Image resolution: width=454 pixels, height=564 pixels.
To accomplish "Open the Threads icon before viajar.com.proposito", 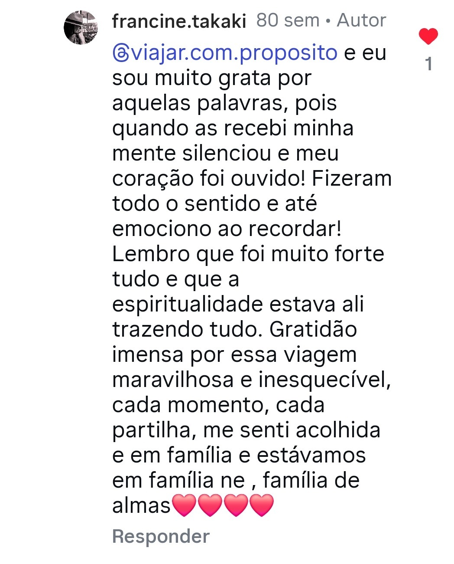I will coord(120,53).
